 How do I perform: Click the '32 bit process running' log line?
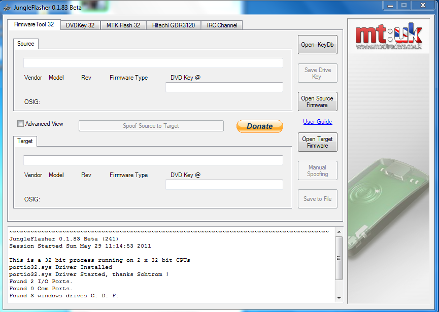99,260
